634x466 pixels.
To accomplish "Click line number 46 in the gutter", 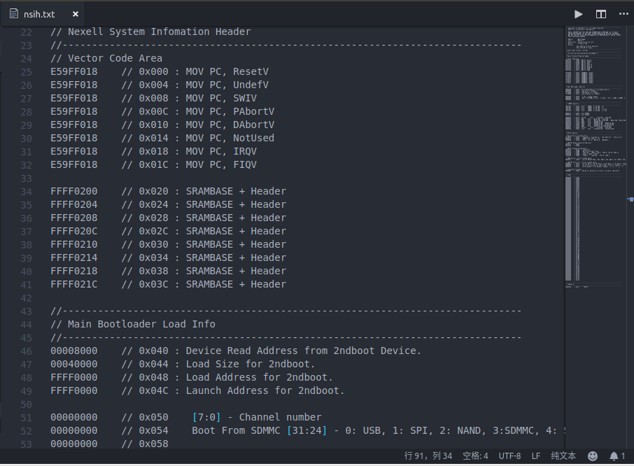I will click(x=26, y=351).
